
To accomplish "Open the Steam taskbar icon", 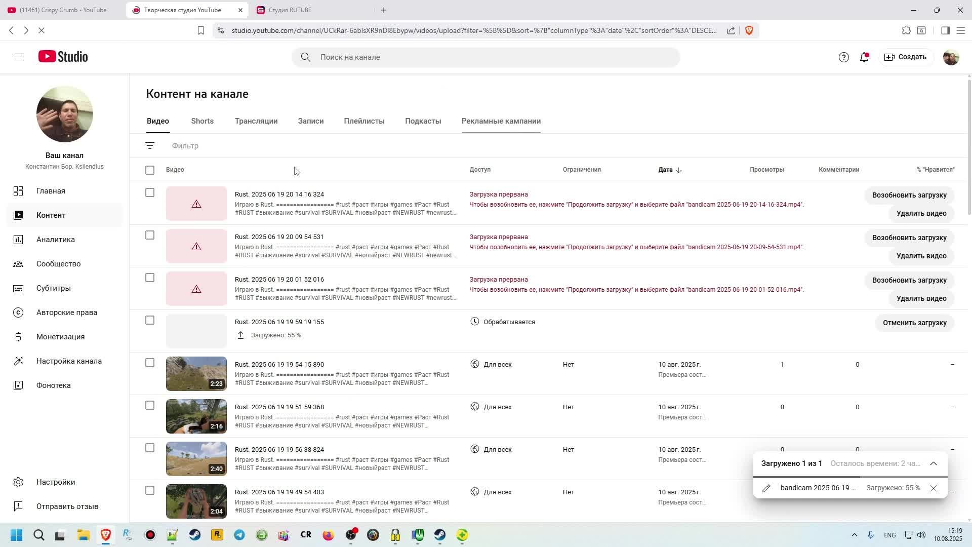I will click(x=195, y=535).
